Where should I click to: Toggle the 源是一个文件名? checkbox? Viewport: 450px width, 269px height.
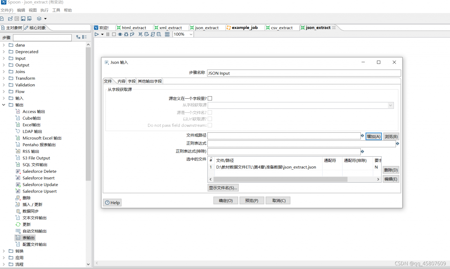click(x=210, y=112)
